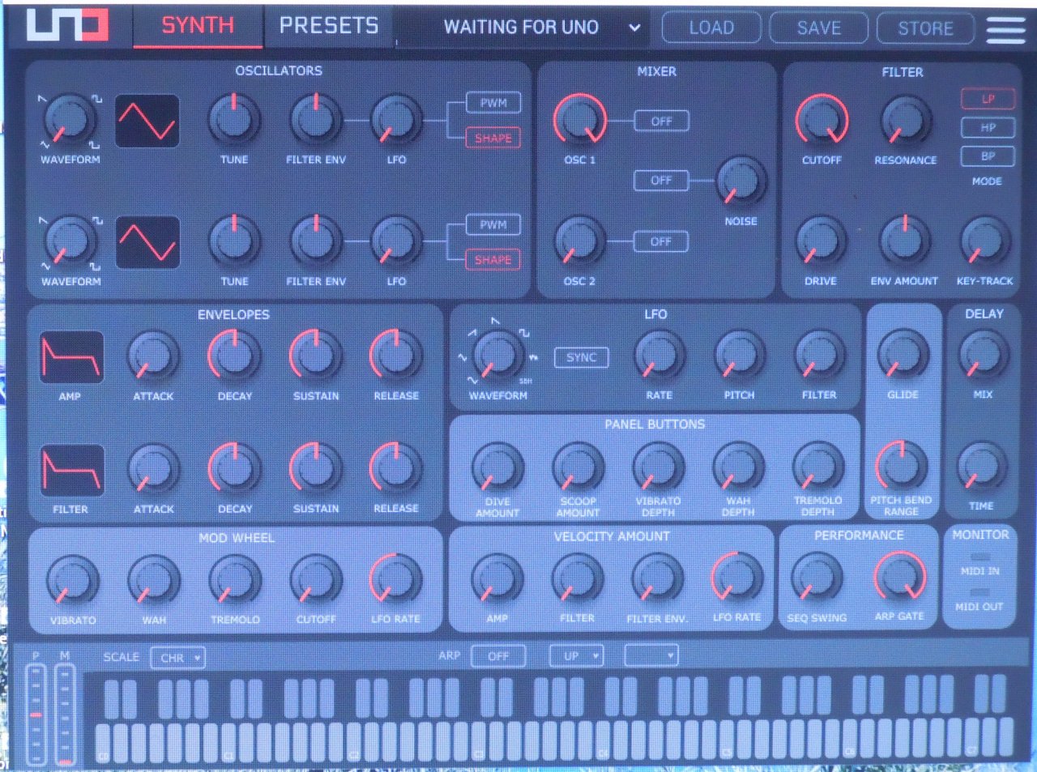Click the DIVE AMOUNT knob
The image size is (1037, 772).
coord(497,467)
